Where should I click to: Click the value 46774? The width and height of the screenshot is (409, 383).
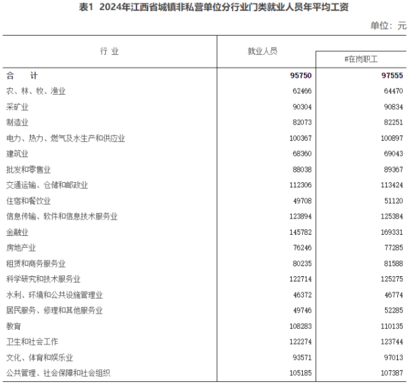tap(394, 295)
